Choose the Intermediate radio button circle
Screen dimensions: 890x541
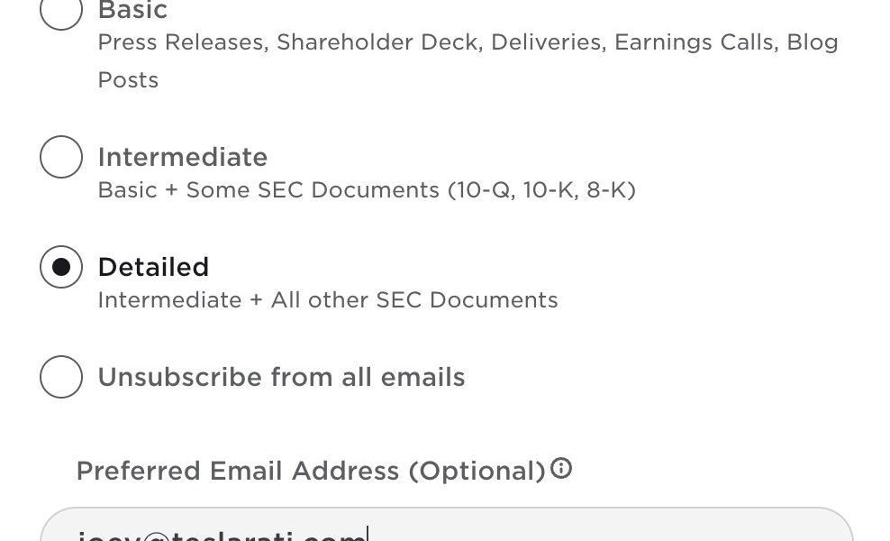pos(61,157)
